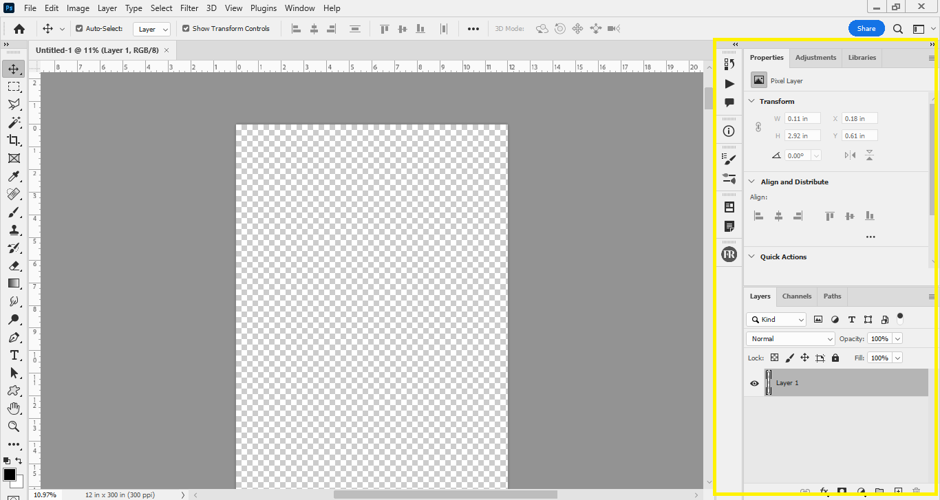Click the foreground color swatch
The image size is (940, 500).
pos(10,475)
